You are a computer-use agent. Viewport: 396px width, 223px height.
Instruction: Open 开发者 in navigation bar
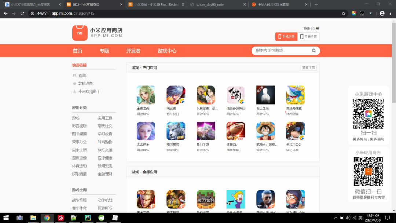pyautogui.click(x=133, y=51)
